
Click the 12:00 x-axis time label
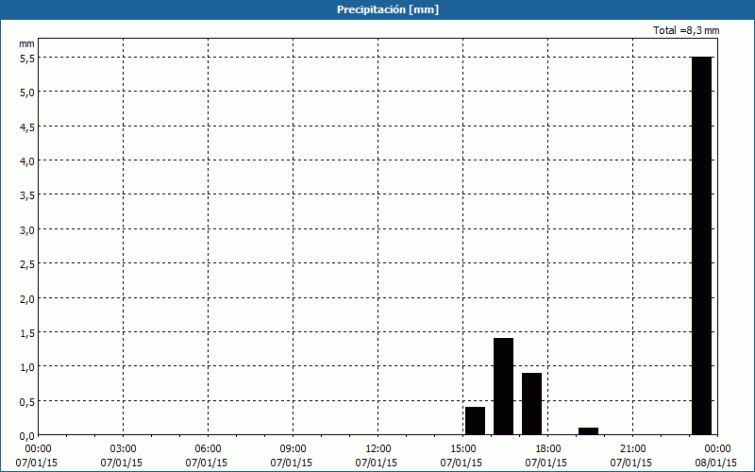pos(378,449)
